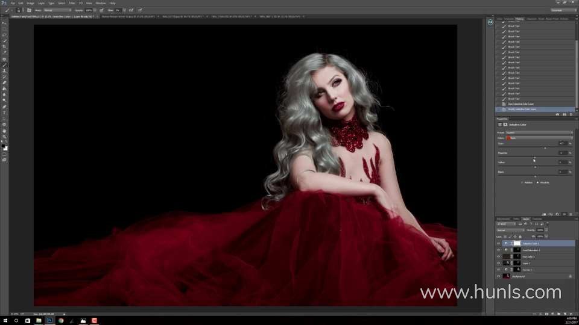Switch to the Adjustments tab
Viewport: 579px width, 325px height.
coord(503,219)
